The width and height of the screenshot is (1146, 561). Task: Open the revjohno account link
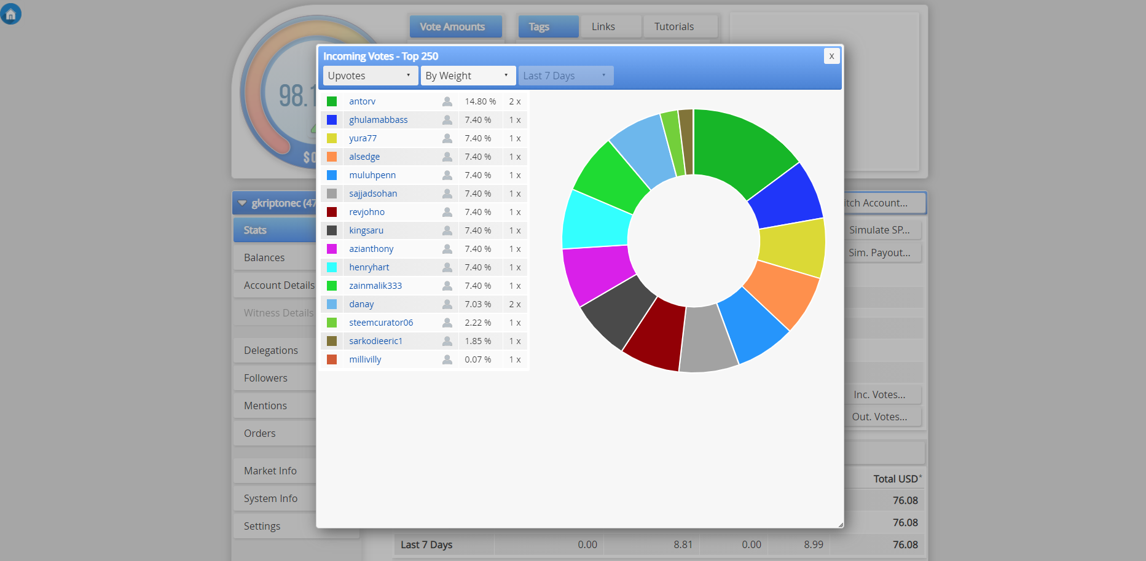click(367, 212)
